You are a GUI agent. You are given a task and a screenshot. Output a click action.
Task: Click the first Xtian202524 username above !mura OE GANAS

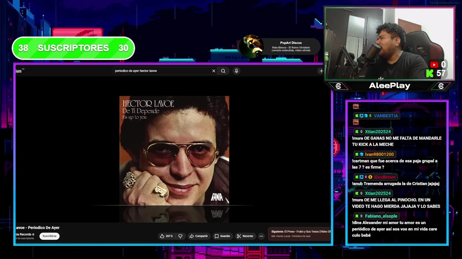378,132
